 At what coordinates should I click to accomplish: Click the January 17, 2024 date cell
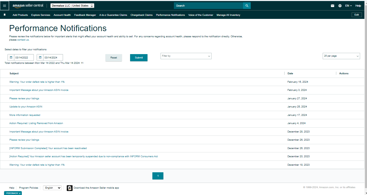(x=297, y=115)
